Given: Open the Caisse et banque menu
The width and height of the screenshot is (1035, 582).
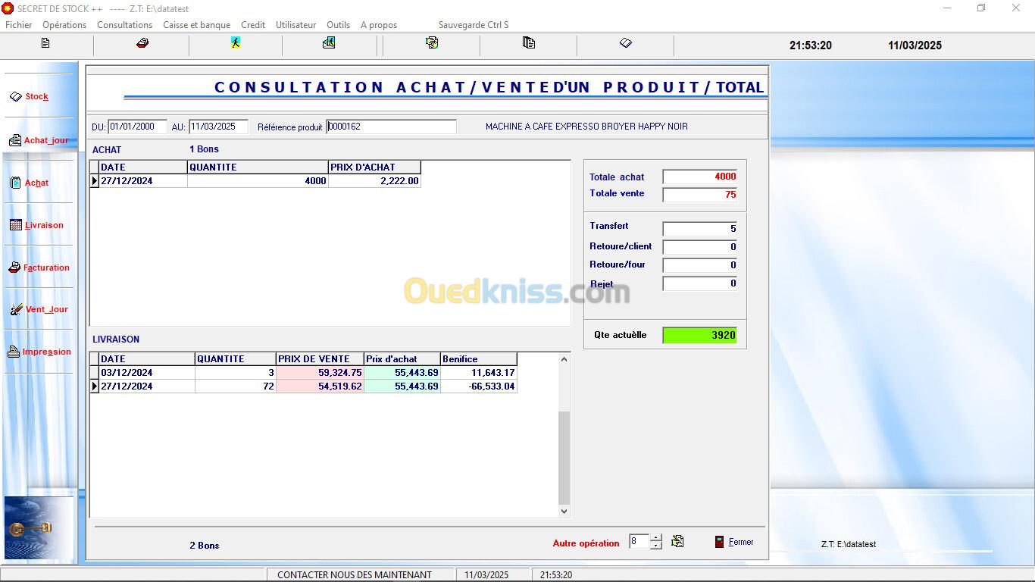Looking at the screenshot, I should point(196,25).
